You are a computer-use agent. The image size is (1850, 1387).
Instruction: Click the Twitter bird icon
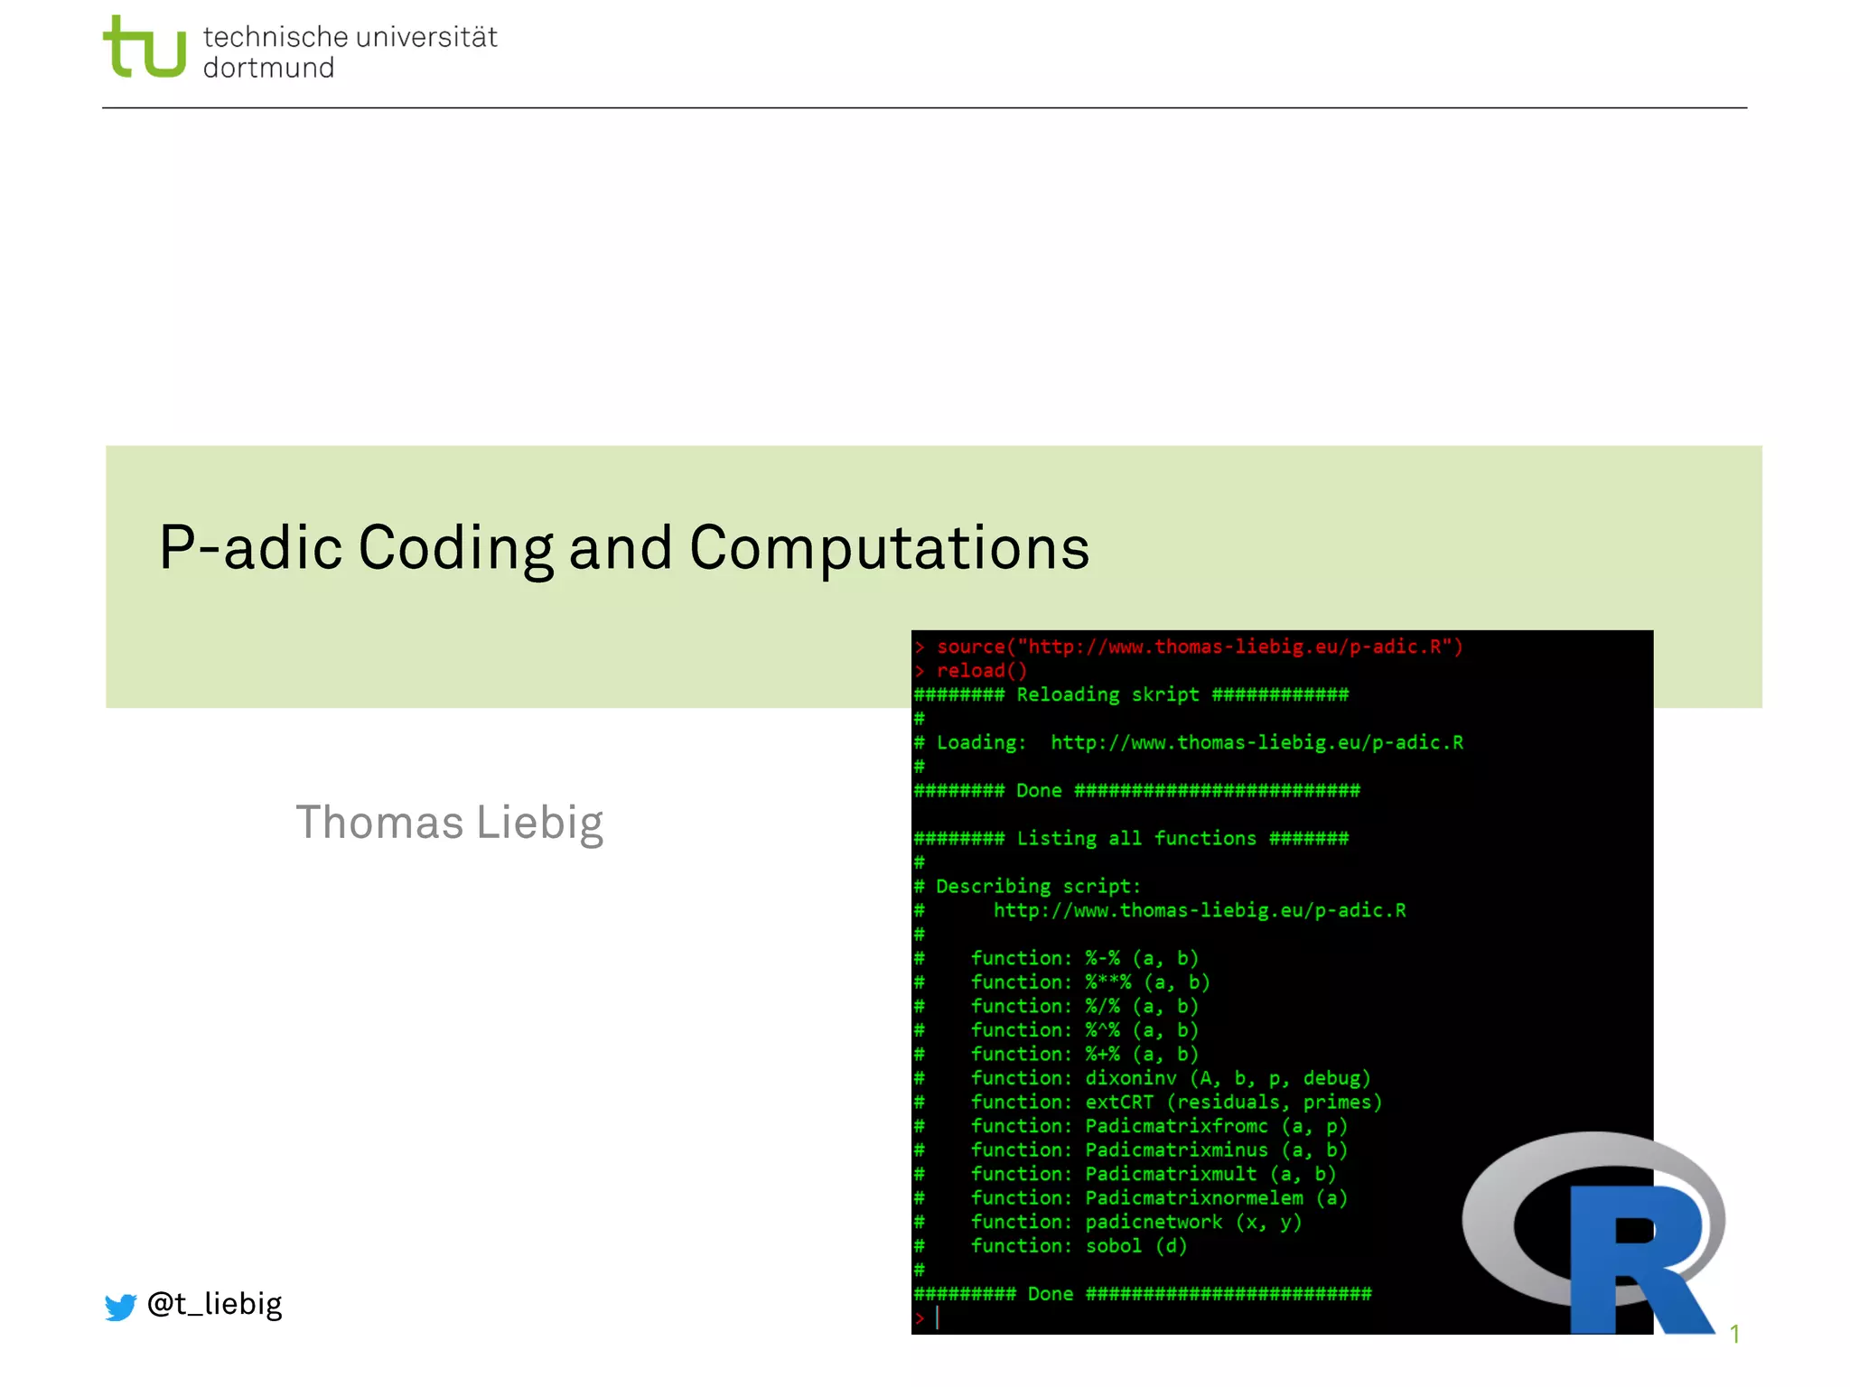tap(120, 1307)
